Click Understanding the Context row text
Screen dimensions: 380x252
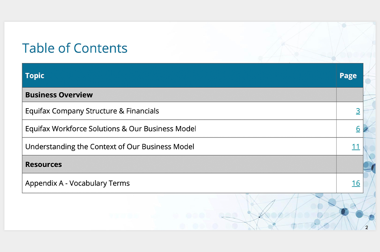click(x=109, y=147)
